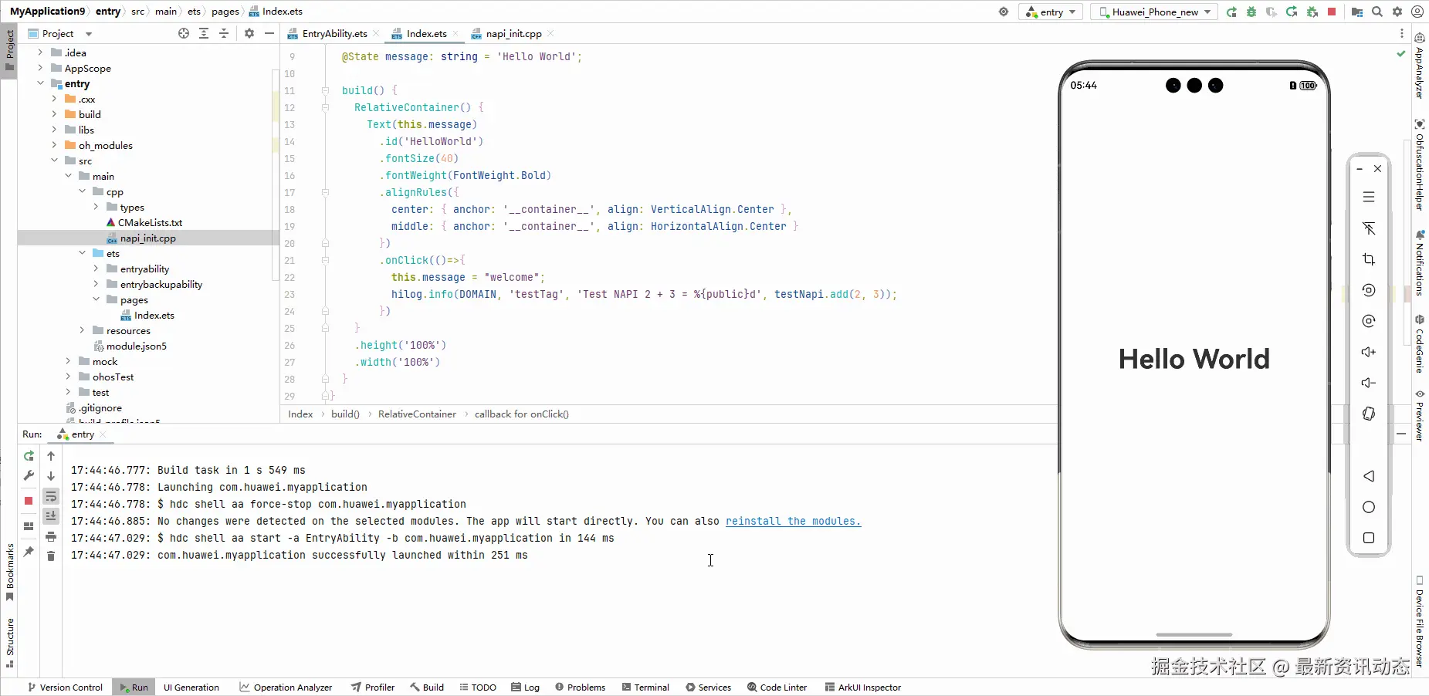Hide the Project panel with the minus icon
The height and width of the screenshot is (696, 1429).
point(269,33)
